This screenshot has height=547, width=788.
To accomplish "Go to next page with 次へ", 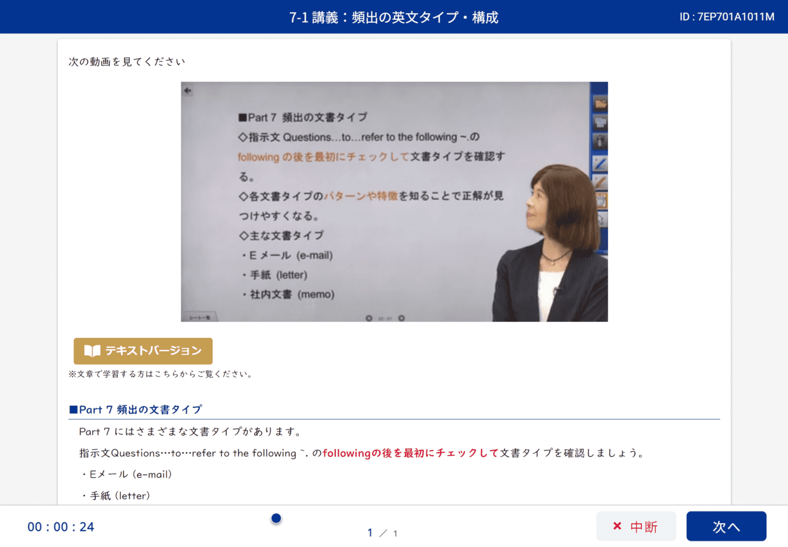I will [726, 526].
